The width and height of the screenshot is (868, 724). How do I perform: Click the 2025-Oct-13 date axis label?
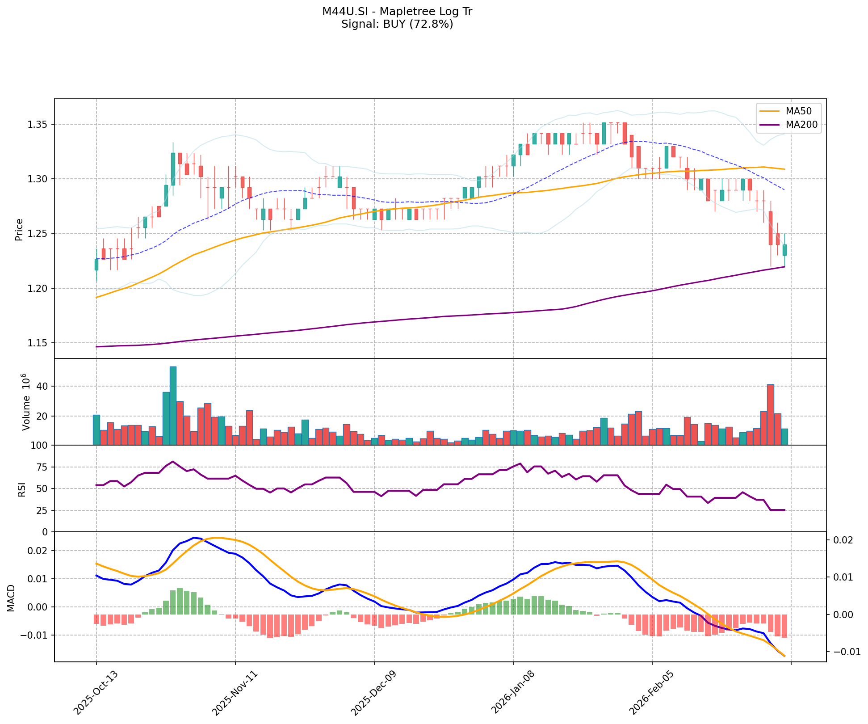point(95,693)
